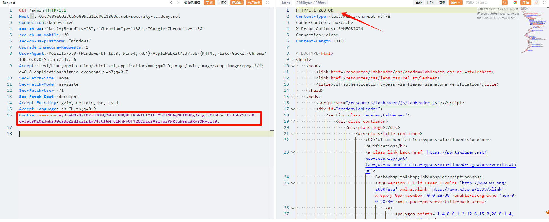Image resolution: width=549 pixels, height=222 pixels.
Task: Open response in Chrome browser icon
Action: coord(515,3)
